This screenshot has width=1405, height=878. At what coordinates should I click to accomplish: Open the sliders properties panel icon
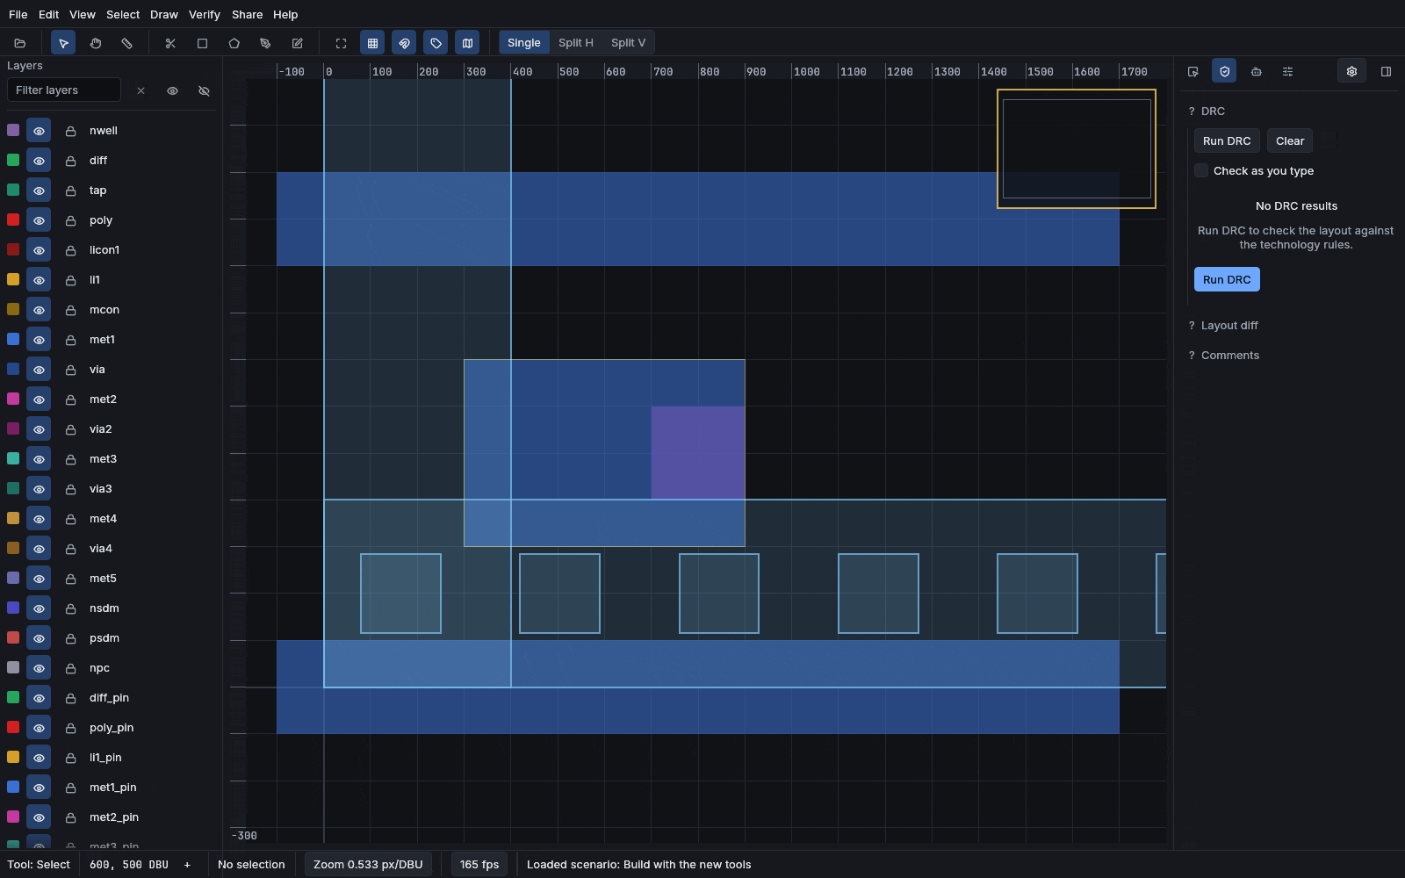[x=1287, y=71]
